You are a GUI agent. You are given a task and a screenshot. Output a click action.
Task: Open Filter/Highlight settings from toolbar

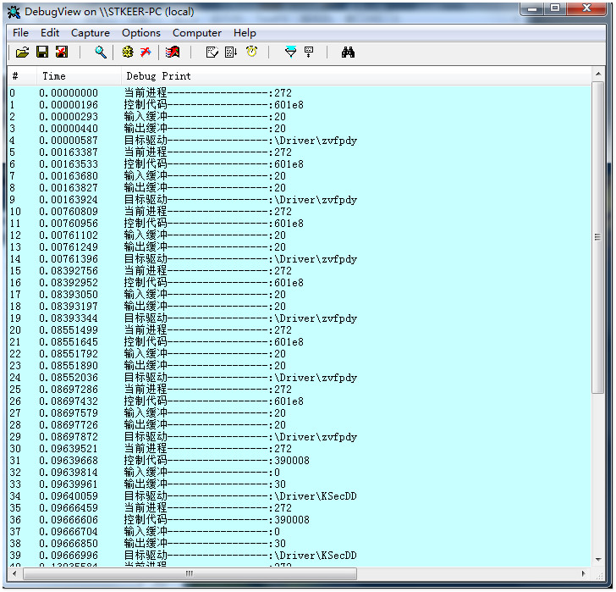(290, 53)
